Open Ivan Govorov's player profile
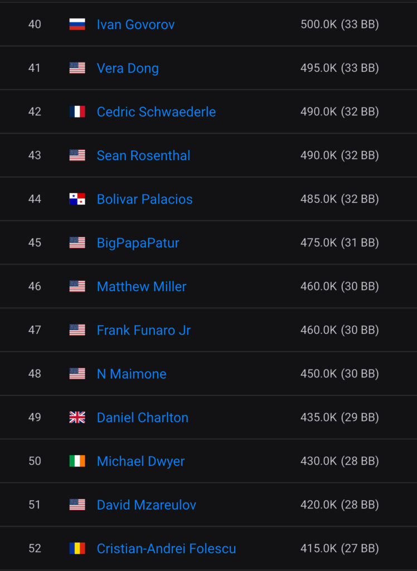This screenshot has height=571, width=417. [135, 25]
